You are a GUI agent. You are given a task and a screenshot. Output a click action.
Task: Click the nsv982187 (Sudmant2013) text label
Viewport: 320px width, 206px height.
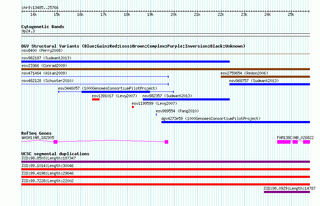(46, 58)
